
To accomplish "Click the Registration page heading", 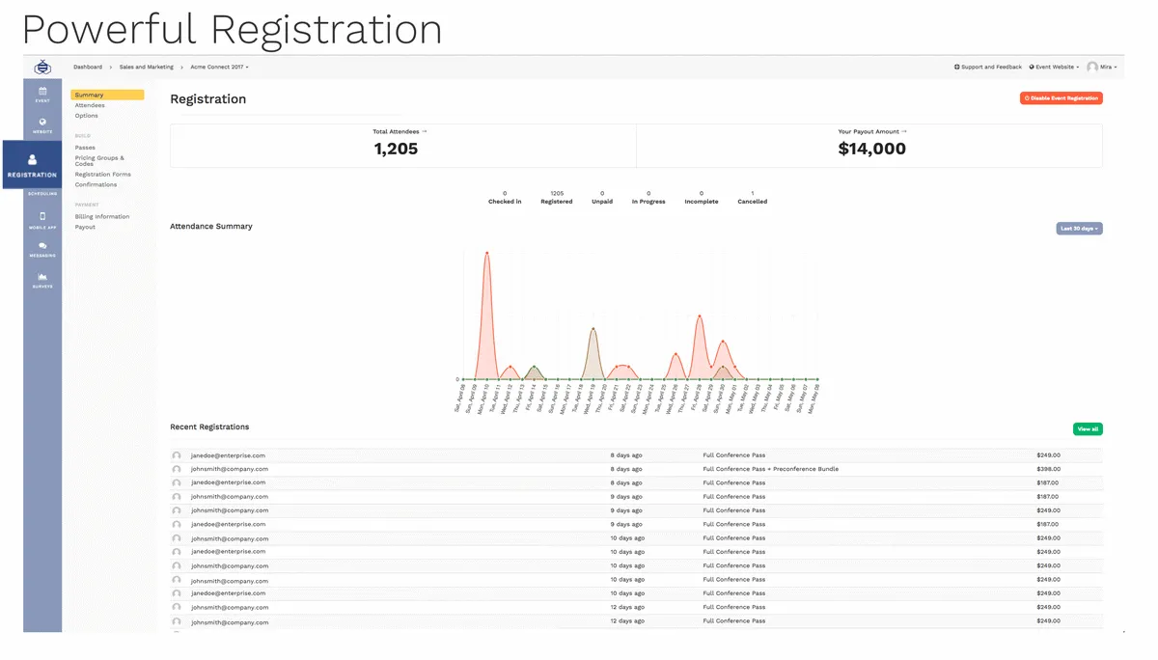I will (208, 99).
